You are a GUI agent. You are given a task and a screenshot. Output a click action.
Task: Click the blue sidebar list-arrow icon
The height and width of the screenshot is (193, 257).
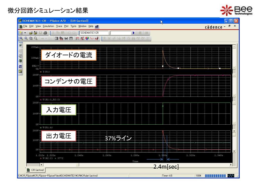click(20, 67)
